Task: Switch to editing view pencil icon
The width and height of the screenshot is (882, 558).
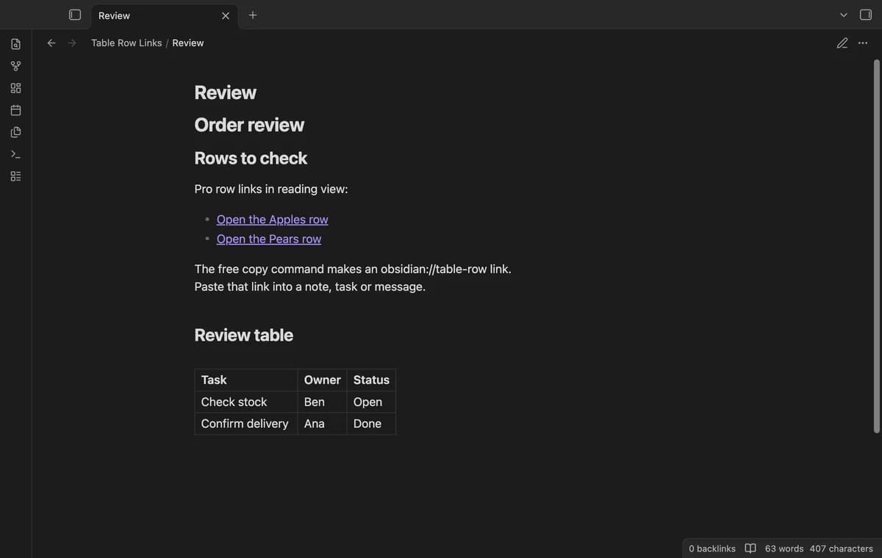Action: point(842,43)
